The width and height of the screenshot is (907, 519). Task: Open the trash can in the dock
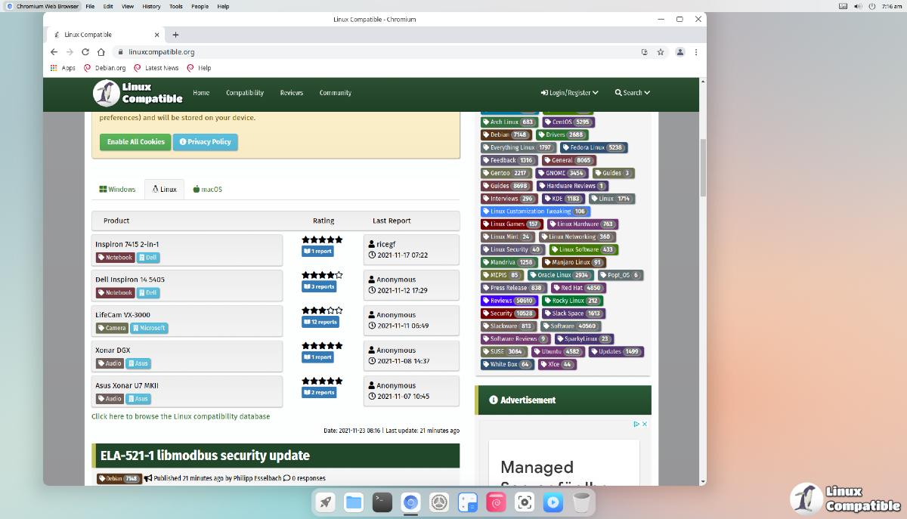(581, 502)
